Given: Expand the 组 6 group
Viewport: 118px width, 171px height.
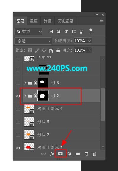Looking at the screenshot, I should click(x=25, y=83).
